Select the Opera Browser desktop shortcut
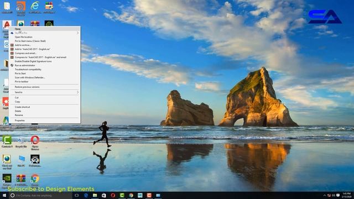Viewport: 354px width, 199px height. click(35, 140)
